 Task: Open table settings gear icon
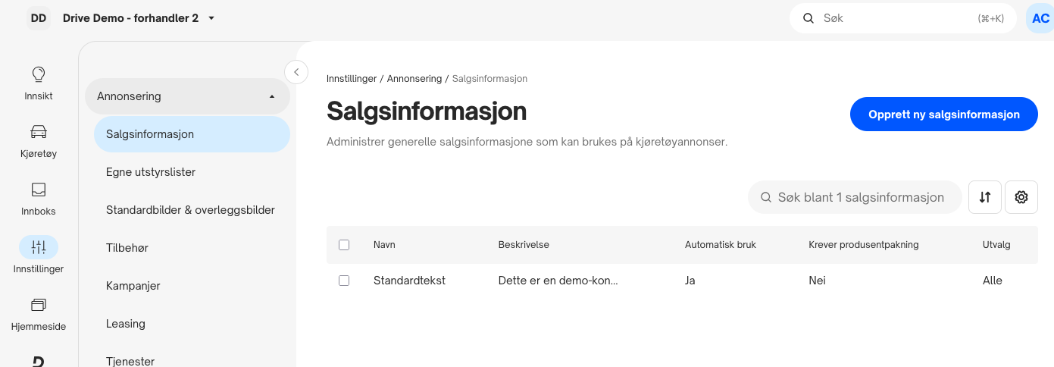(1021, 197)
